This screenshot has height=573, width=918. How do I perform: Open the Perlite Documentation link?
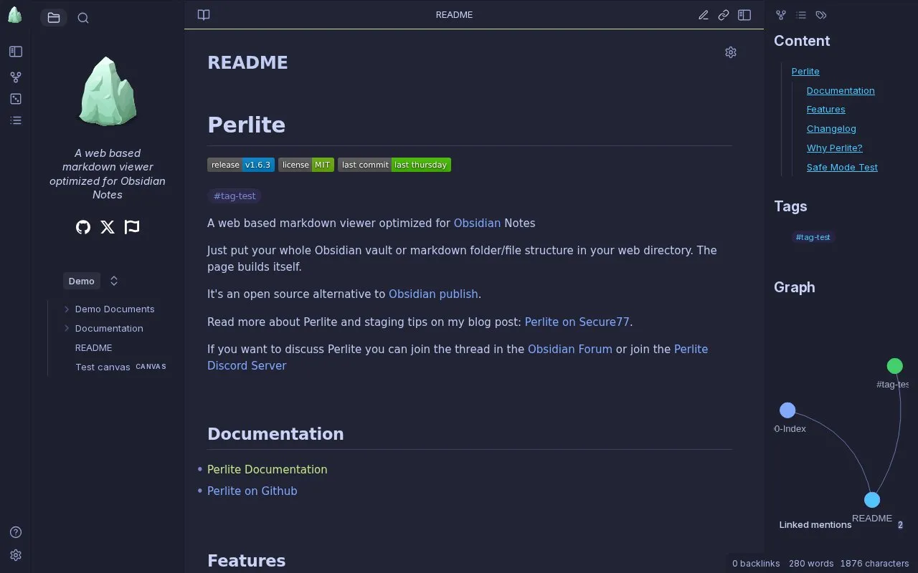[x=268, y=470]
